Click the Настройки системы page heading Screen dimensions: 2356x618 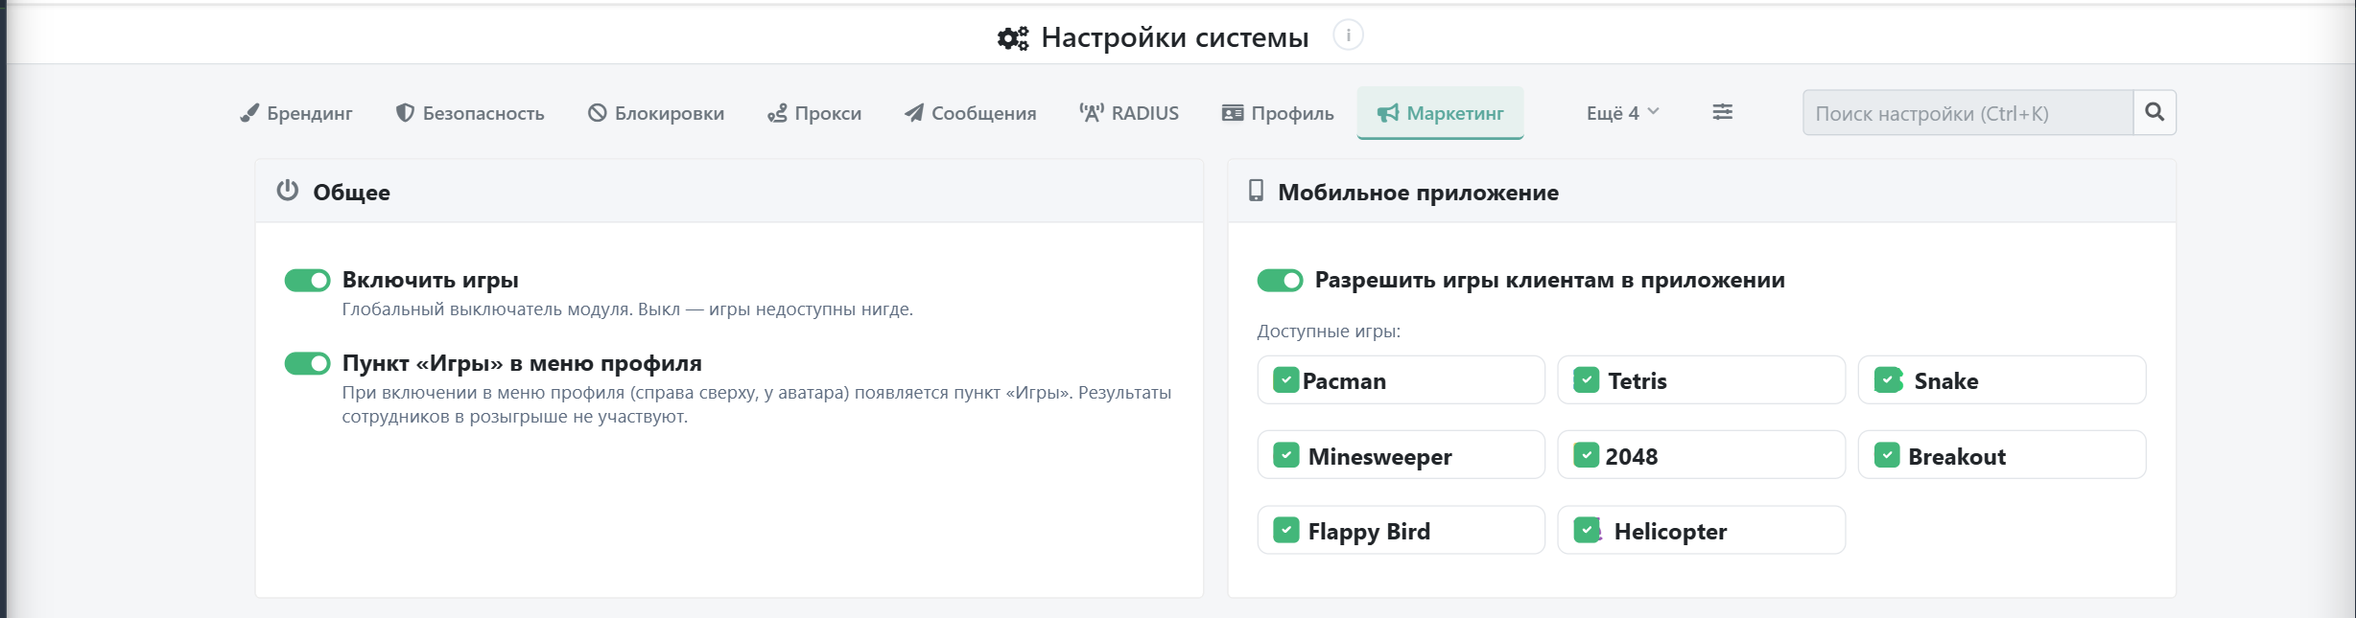[1174, 37]
